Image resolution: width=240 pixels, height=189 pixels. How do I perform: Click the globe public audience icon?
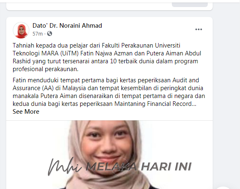click(50, 33)
